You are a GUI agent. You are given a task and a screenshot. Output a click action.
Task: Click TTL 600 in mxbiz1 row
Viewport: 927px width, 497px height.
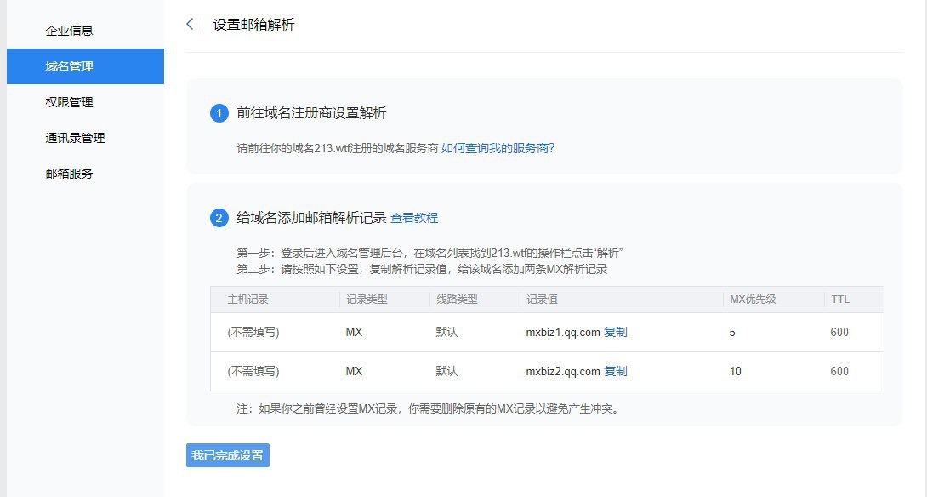pos(839,333)
